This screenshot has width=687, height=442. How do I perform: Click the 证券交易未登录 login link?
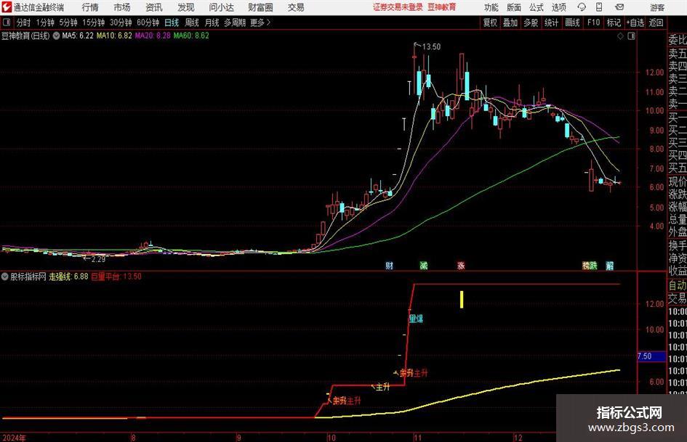tap(398, 7)
